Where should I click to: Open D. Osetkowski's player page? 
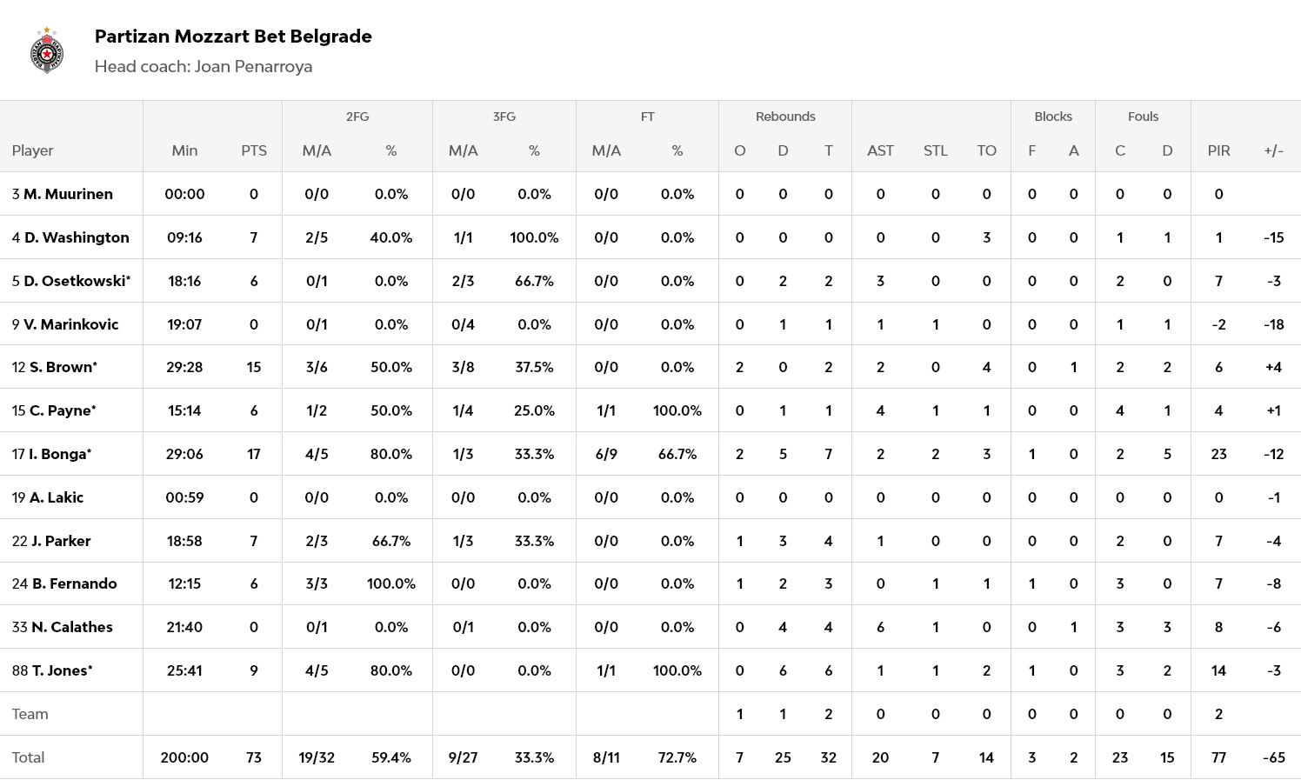[x=77, y=281]
